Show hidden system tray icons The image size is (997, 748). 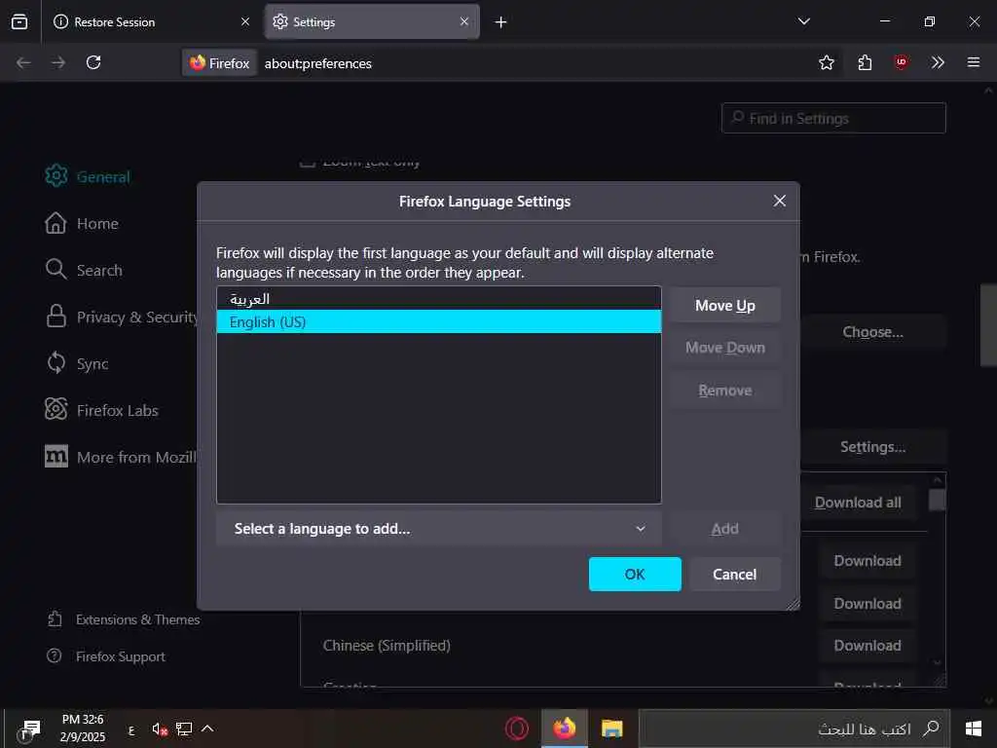(207, 729)
